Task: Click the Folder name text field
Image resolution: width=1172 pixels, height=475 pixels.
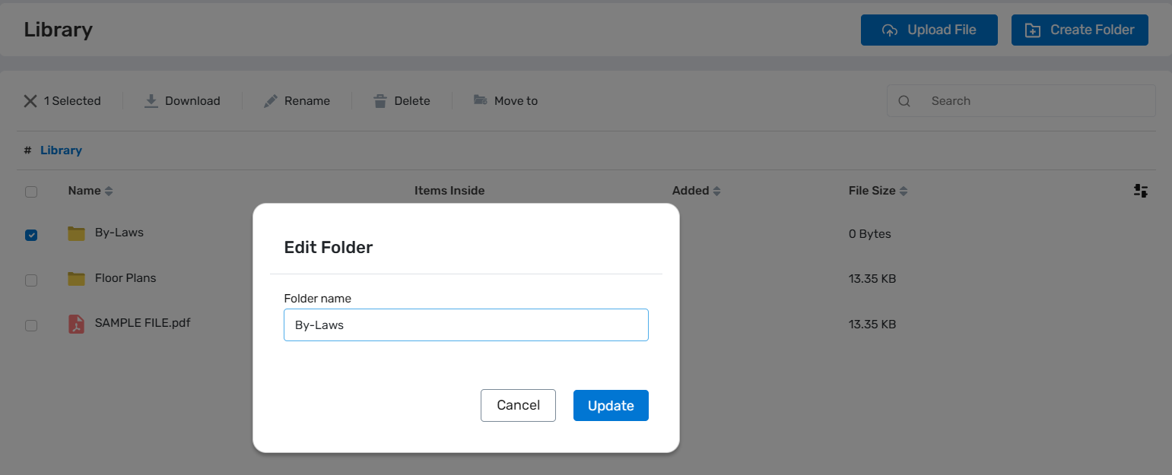Action: (465, 325)
